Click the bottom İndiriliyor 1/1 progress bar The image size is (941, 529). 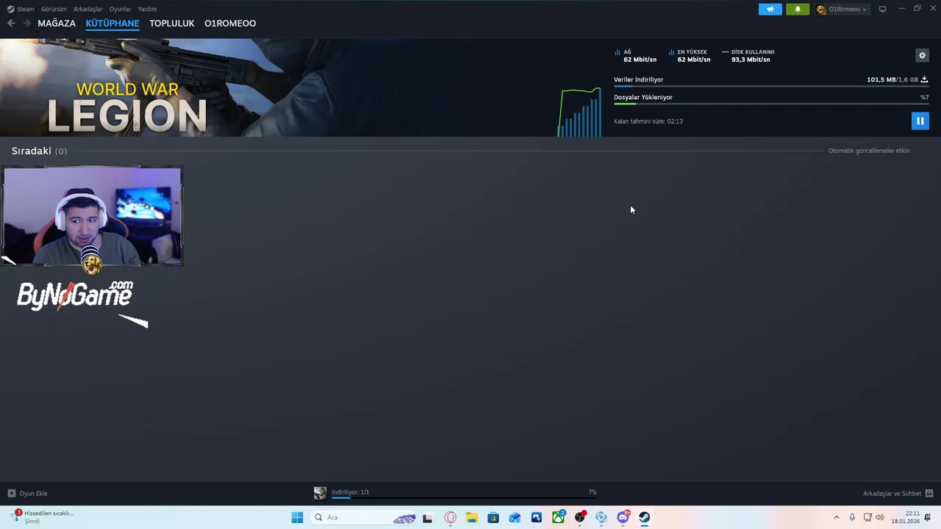464,497
